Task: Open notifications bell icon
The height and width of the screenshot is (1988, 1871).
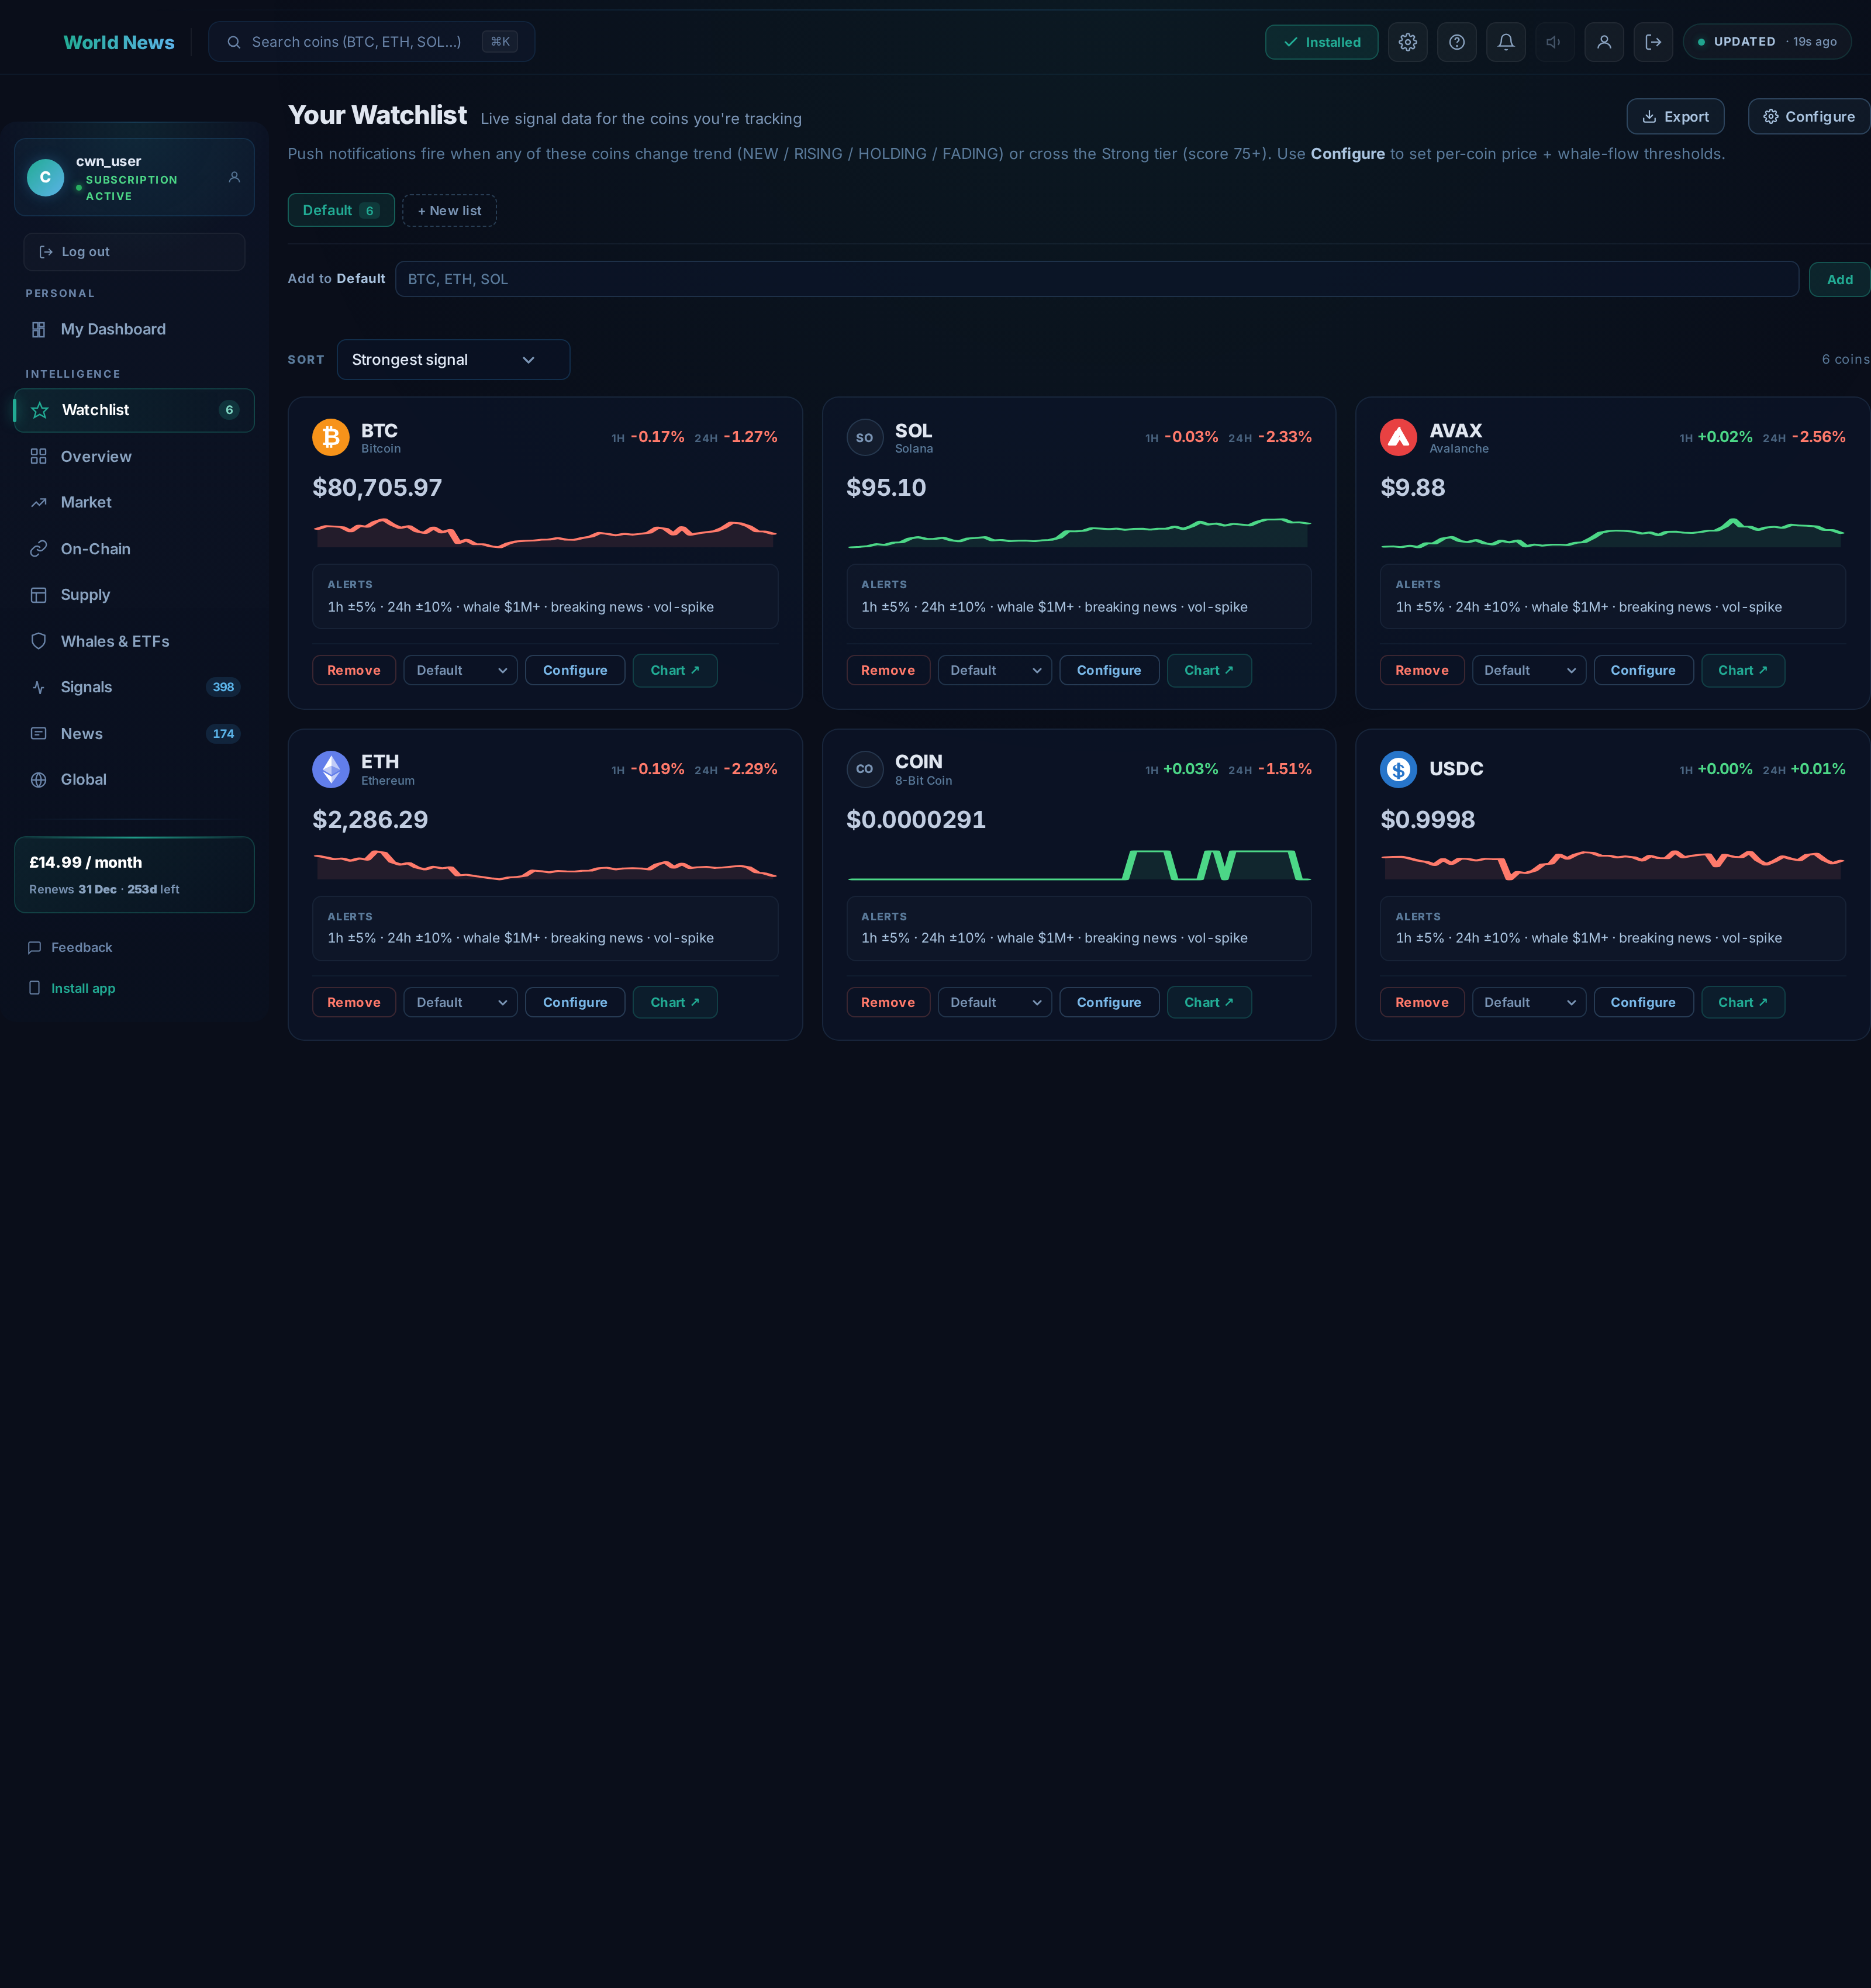Action: 1505,42
